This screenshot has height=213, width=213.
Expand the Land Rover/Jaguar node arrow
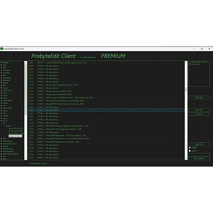(1, 154)
